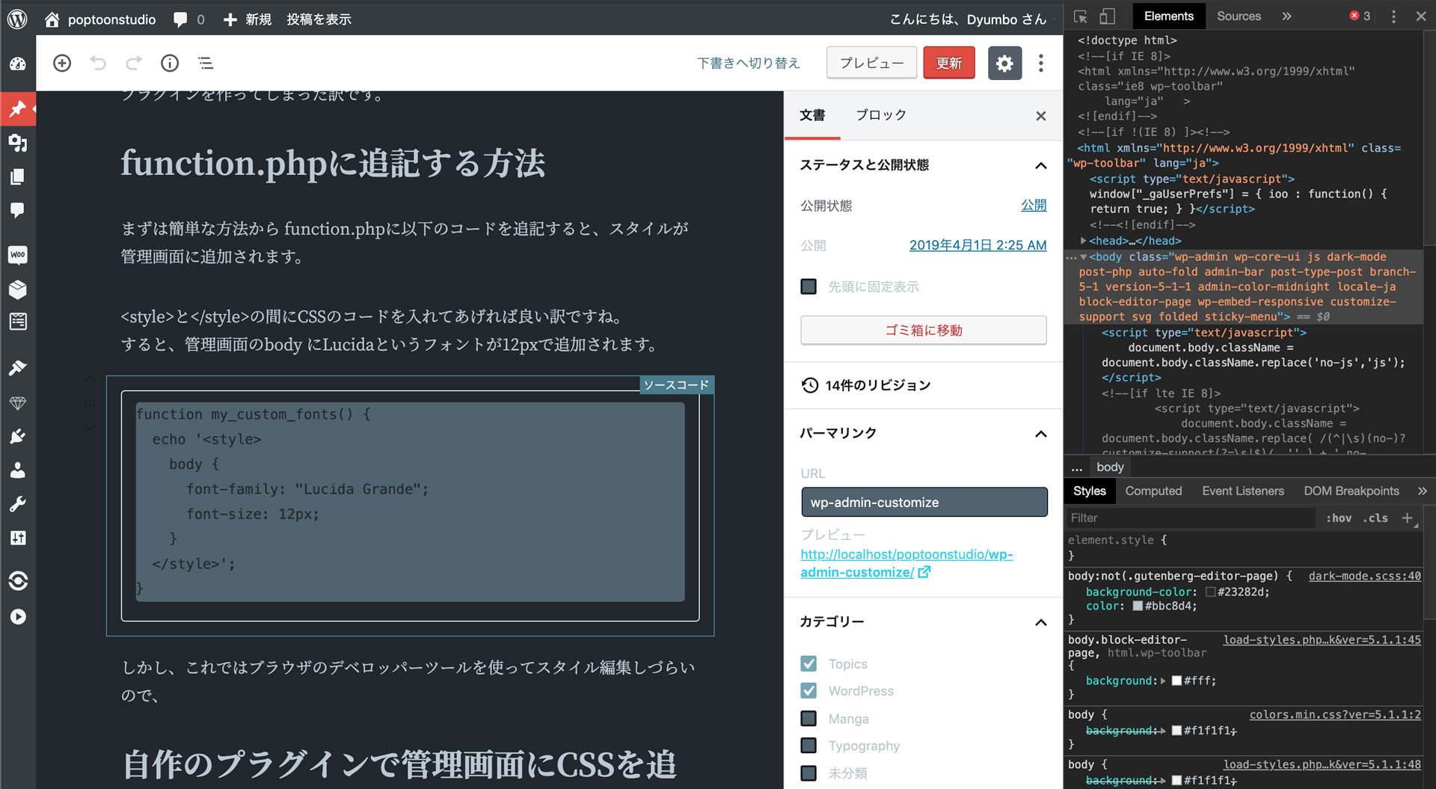Open the Appearance brush sidebar icon
This screenshot has height=789, width=1436.
click(18, 367)
